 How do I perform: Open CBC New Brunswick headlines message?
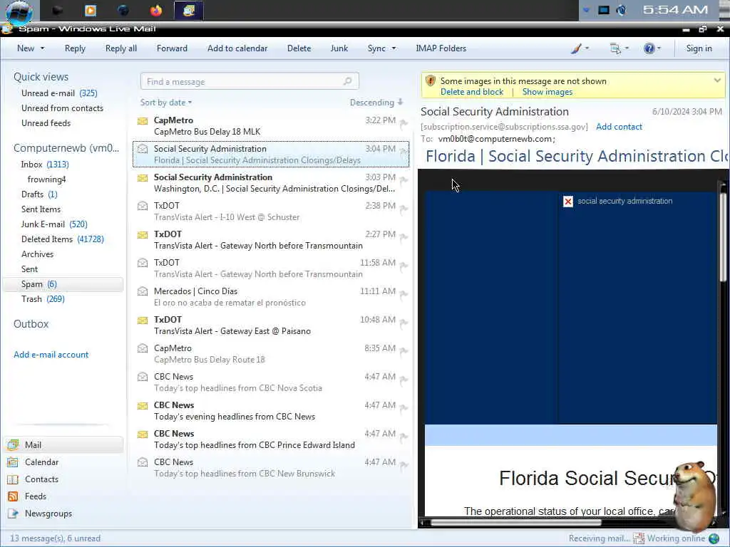[270, 467]
